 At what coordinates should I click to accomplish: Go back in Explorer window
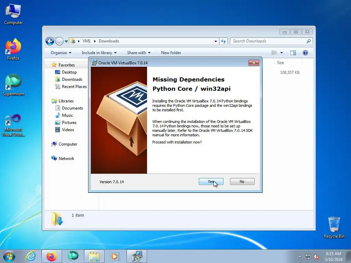point(50,41)
